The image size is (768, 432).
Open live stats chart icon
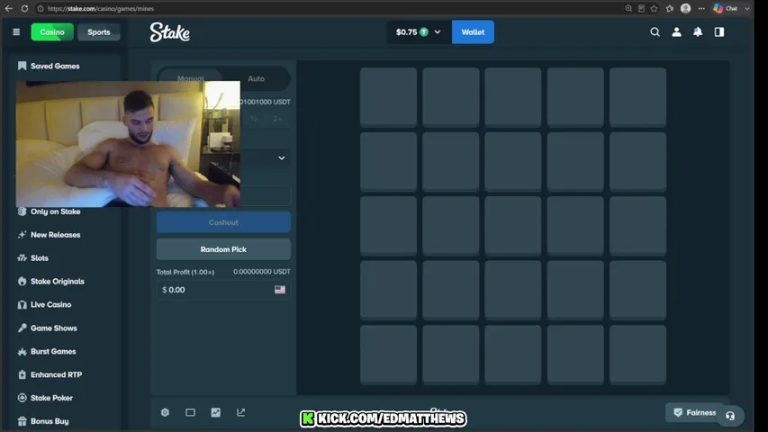215,412
